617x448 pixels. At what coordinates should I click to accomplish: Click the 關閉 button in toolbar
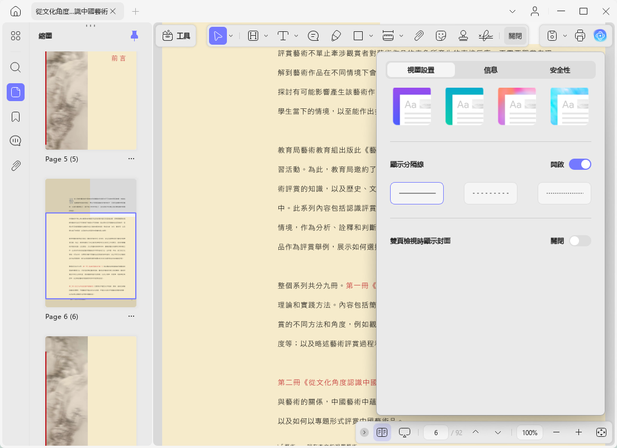click(515, 36)
